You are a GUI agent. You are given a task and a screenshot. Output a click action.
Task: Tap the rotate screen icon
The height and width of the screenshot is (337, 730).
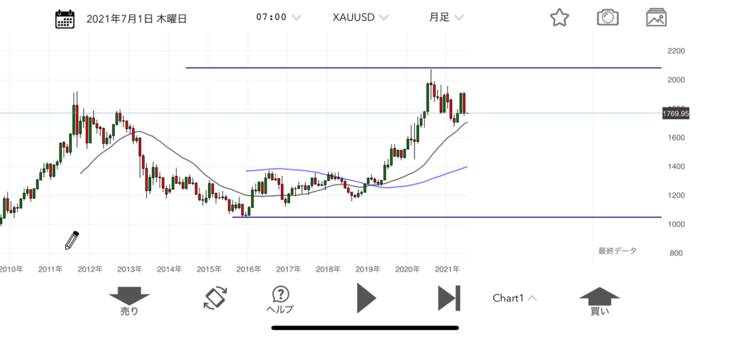(x=214, y=298)
